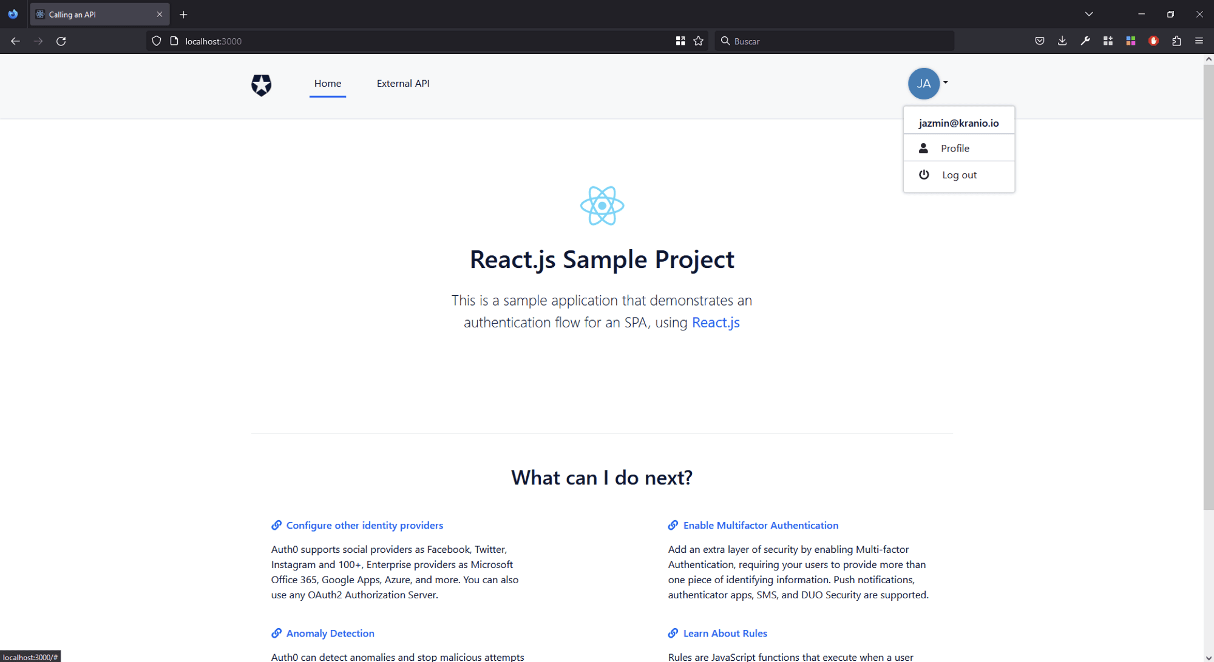Choose Log out from user menu
Screen dimensions: 1214x662
[959, 175]
